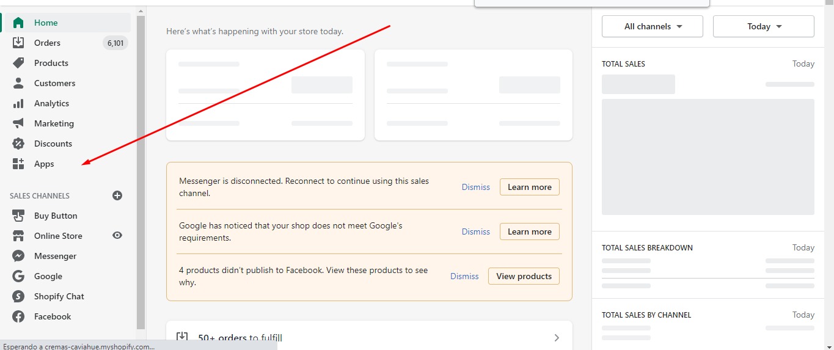Image resolution: width=834 pixels, height=350 pixels.
Task: Open Analytics bar chart icon
Action: 18,103
